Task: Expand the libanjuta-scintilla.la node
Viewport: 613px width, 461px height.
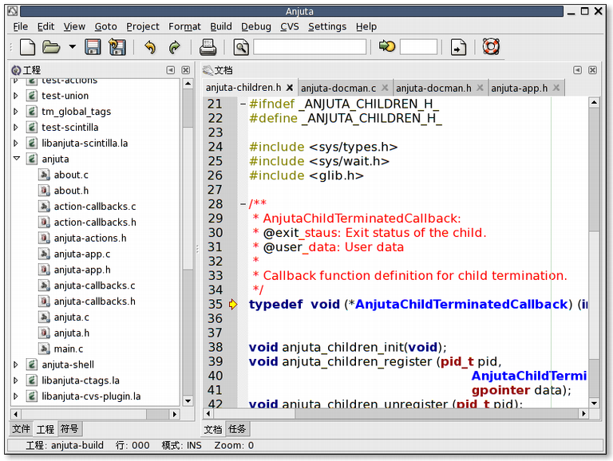Action: click(x=16, y=144)
